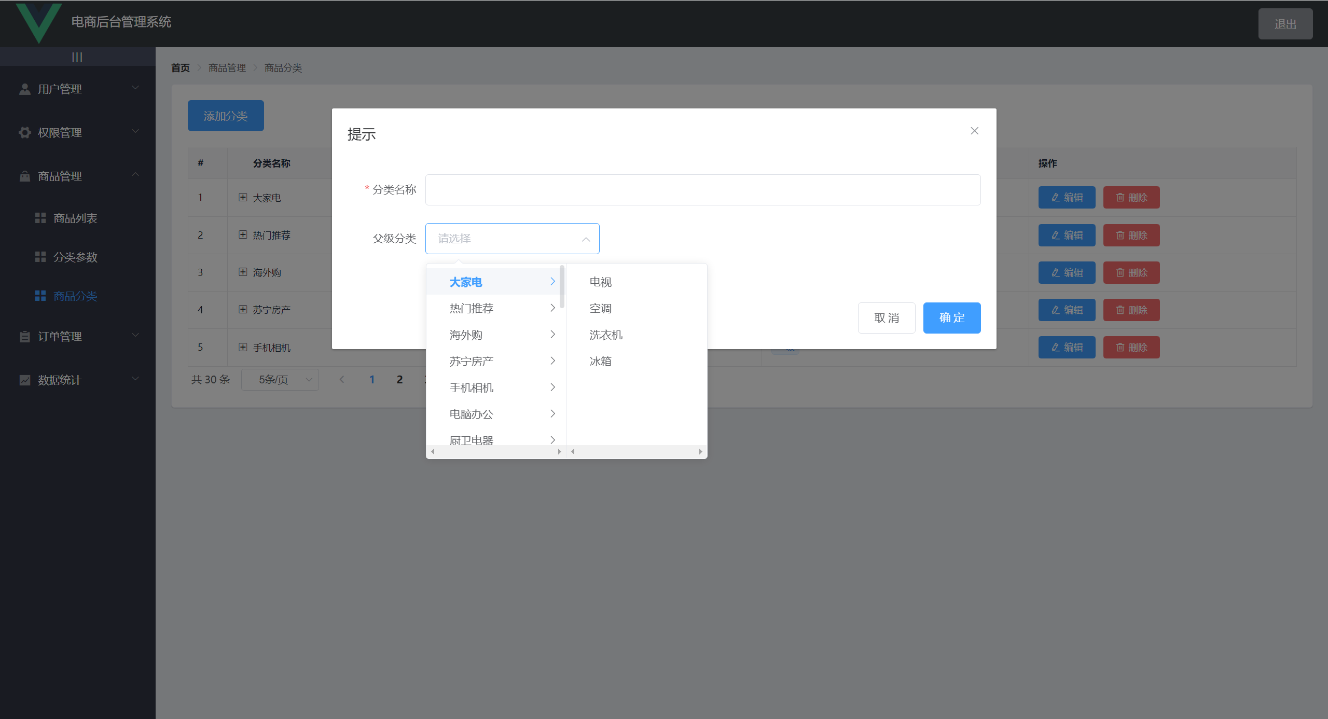This screenshot has width=1328, height=719.
Task: Edit the 大家电 row with 编辑
Action: 1067,197
